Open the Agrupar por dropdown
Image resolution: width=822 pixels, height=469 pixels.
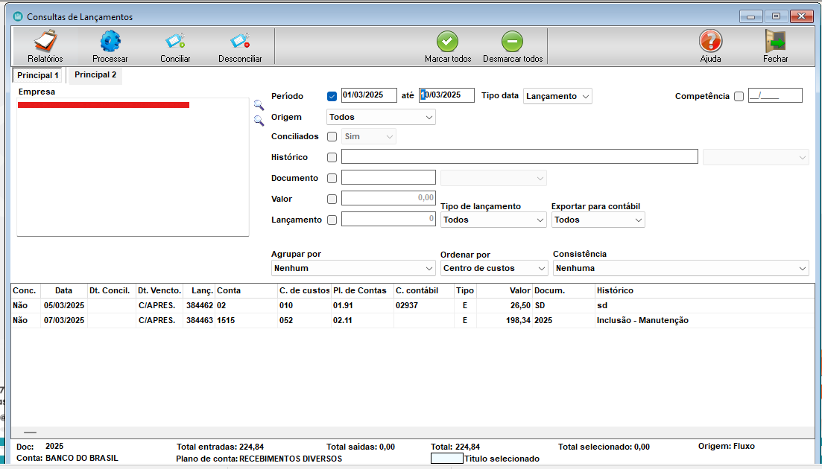(353, 268)
